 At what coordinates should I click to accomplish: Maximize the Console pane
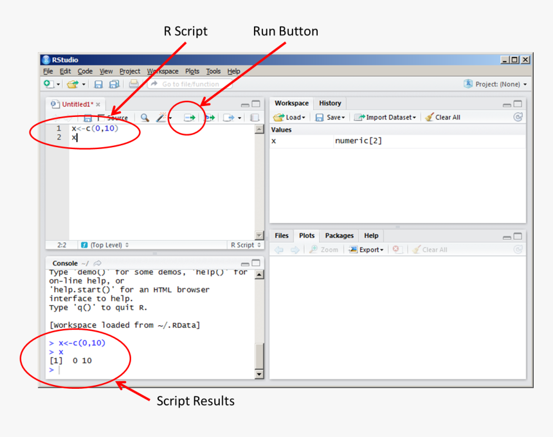[x=256, y=263]
